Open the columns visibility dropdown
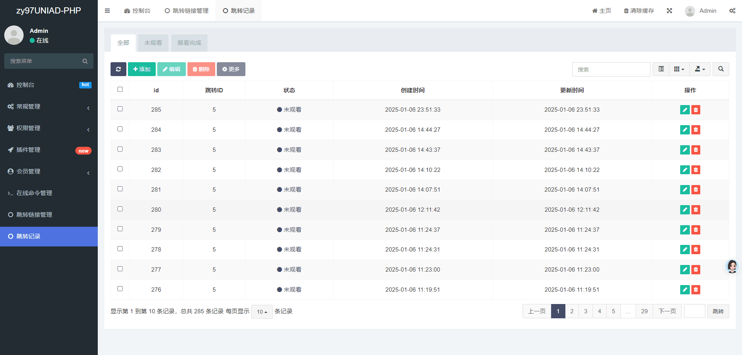 679,69
